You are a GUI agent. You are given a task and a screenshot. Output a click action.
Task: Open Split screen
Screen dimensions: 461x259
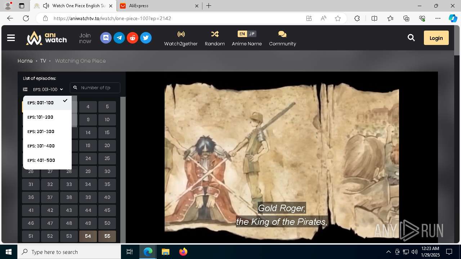[374, 18]
